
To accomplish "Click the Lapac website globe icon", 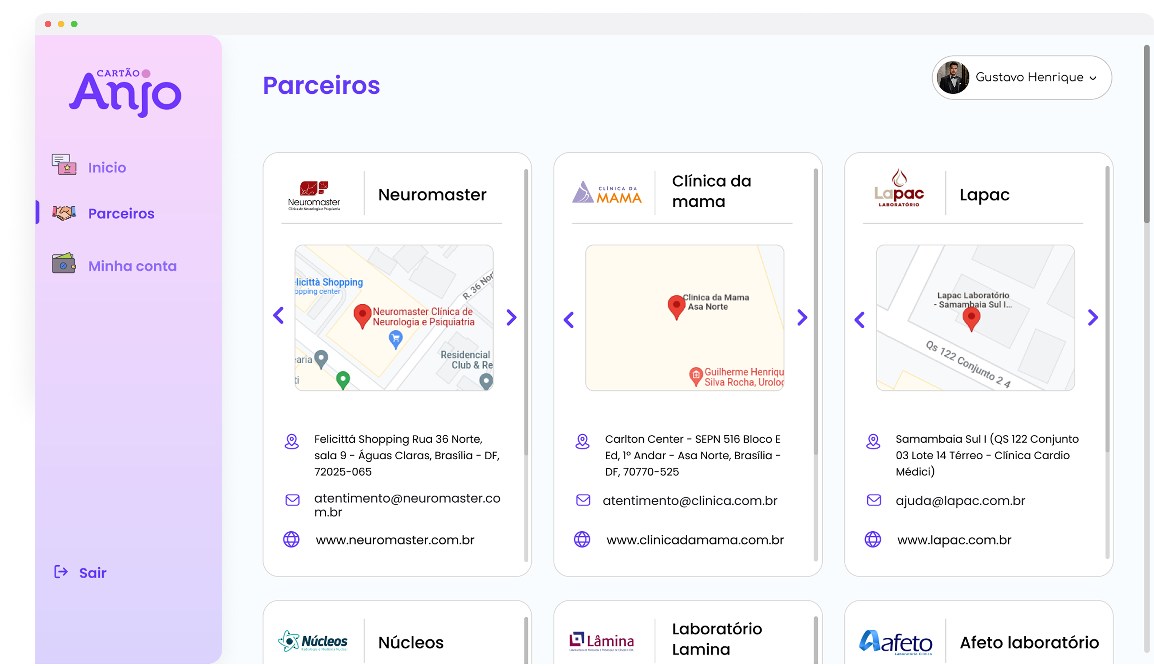I will [x=873, y=539].
